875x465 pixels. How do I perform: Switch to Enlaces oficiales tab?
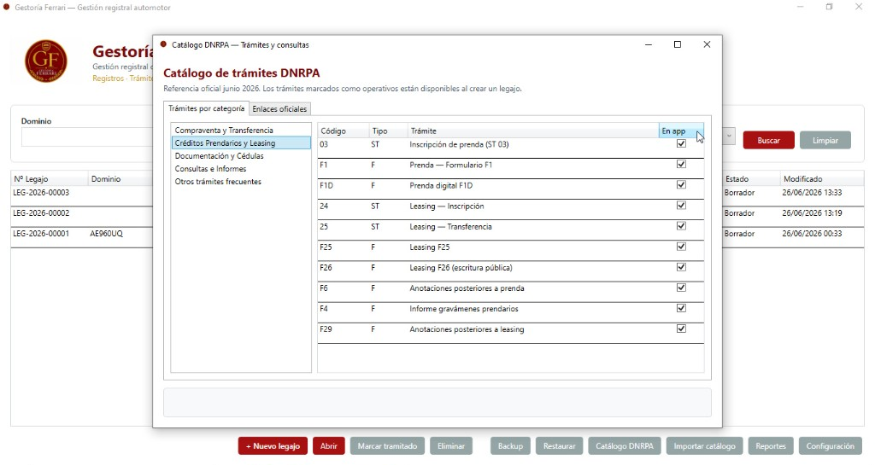pyautogui.click(x=279, y=109)
